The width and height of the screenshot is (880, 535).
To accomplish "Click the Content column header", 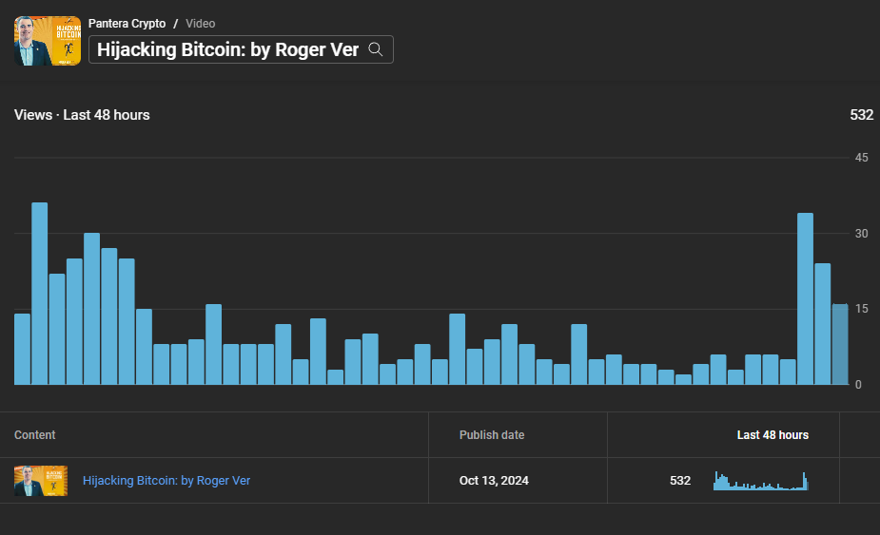I will click(x=35, y=435).
